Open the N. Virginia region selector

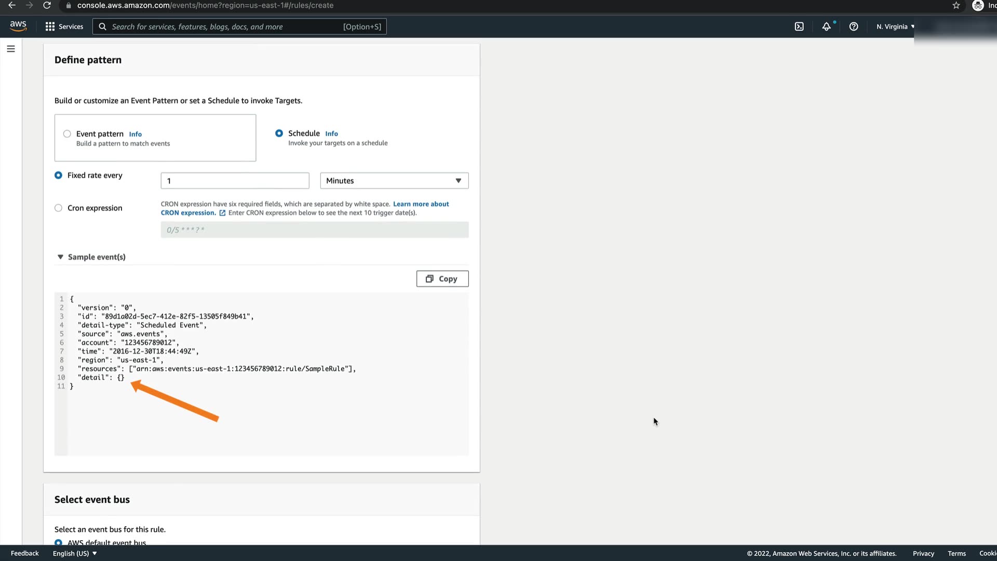895,26
